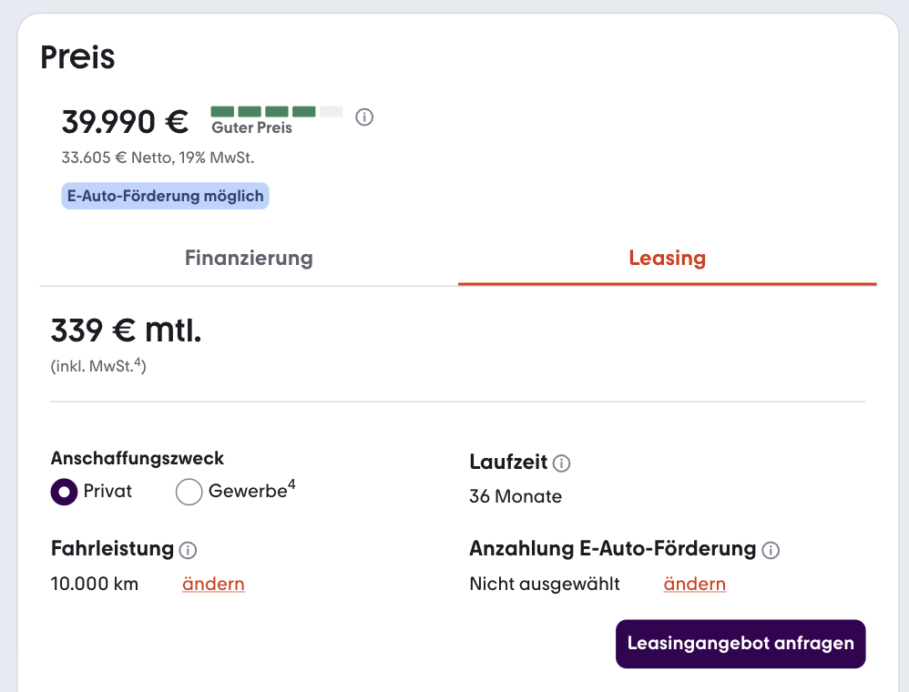Open Fahrleistung info icon
The width and height of the screenshot is (909, 692).
tap(188, 550)
